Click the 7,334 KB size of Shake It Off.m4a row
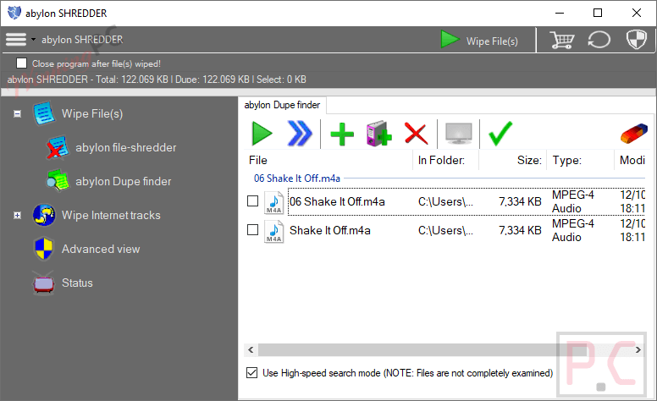Image resolution: width=657 pixels, height=401 pixels. pyautogui.click(x=520, y=230)
